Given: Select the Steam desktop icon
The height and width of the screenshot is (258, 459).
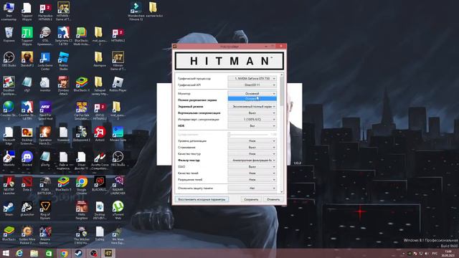Looking at the screenshot, I should pyautogui.click(x=9, y=209).
